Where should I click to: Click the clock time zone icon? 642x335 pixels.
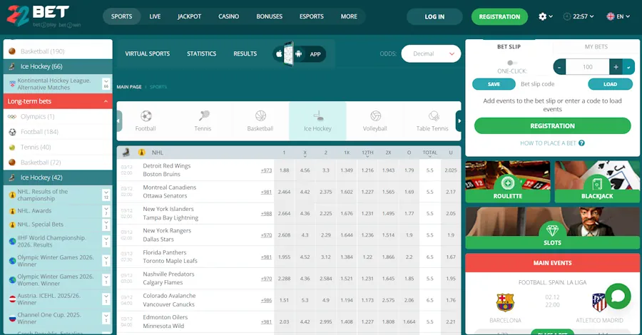[567, 17]
